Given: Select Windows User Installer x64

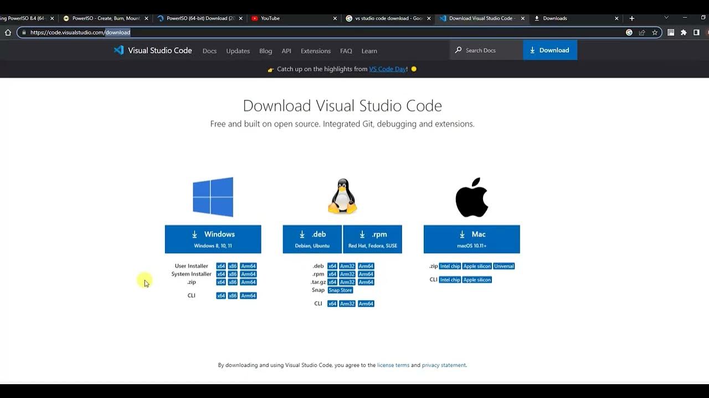Looking at the screenshot, I should pyautogui.click(x=221, y=266).
